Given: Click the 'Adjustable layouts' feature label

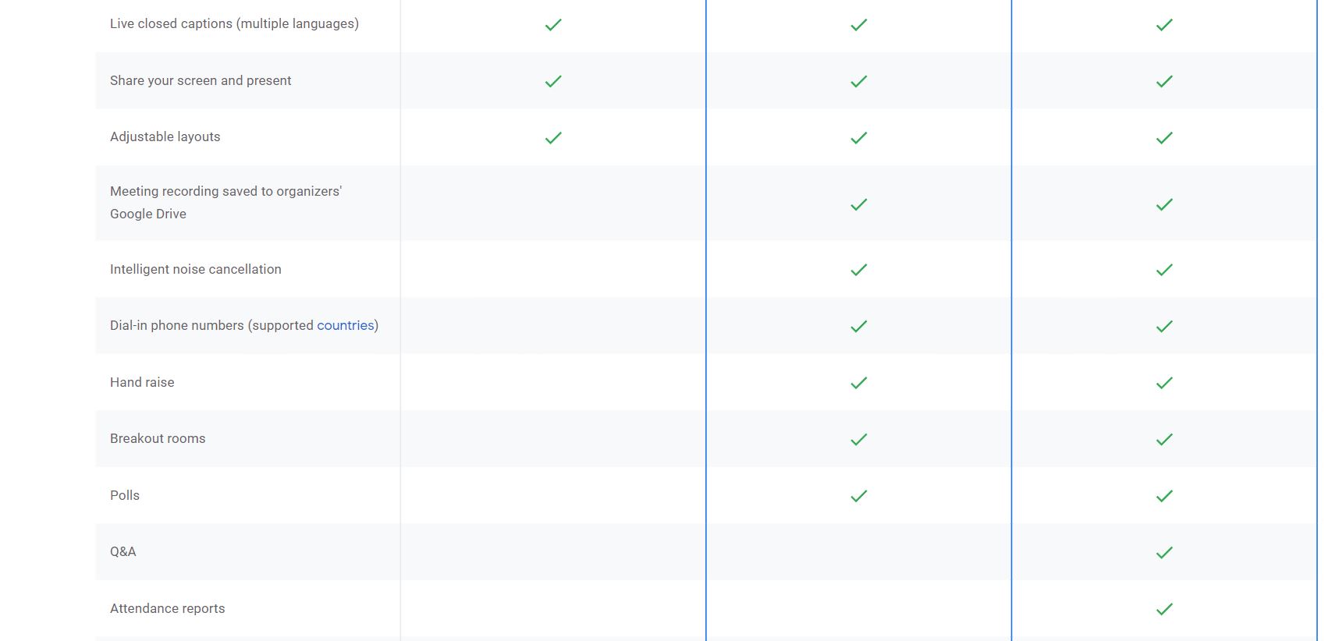Looking at the screenshot, I should (165, 136).
